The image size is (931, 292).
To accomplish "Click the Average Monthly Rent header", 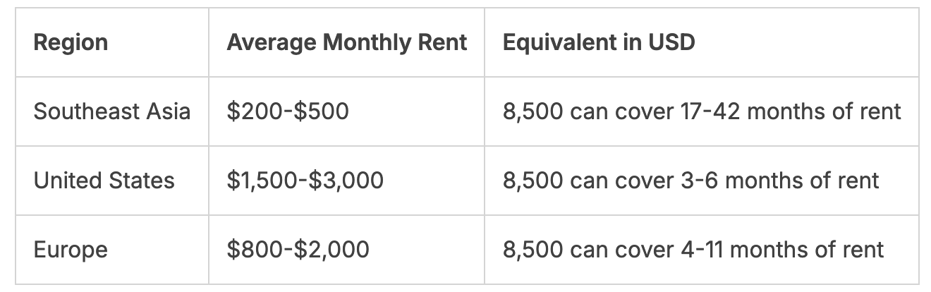I will click(x=347, y=42).
